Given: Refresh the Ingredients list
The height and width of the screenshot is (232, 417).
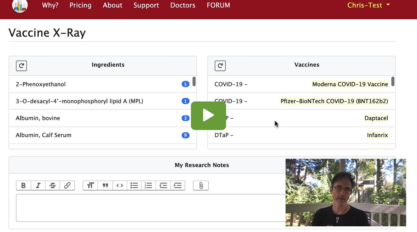Looking at the screenshot, I should tap(21, 66).
